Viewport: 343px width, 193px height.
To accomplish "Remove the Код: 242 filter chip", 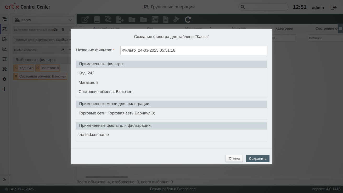I will (16, 68).
